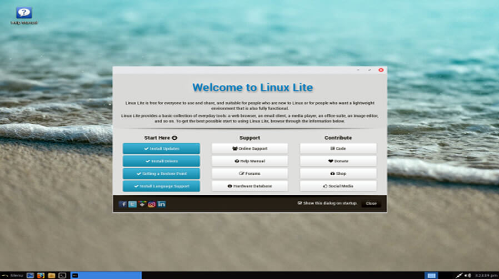Open the Menu button on taskbar
The image size is (499, 279).
(x=13, y=276)
